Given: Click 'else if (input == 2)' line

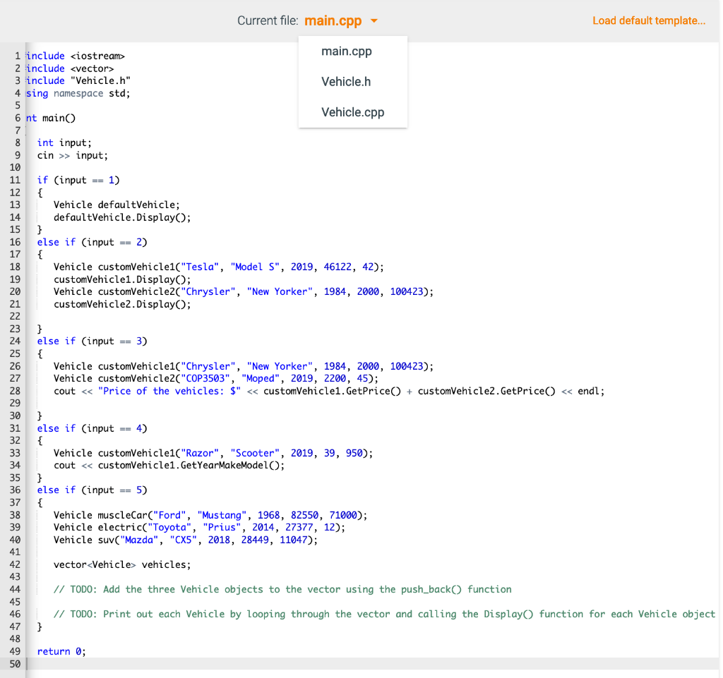Looking at the screenshot, I should pyautogui.click(x=92, y=242).
